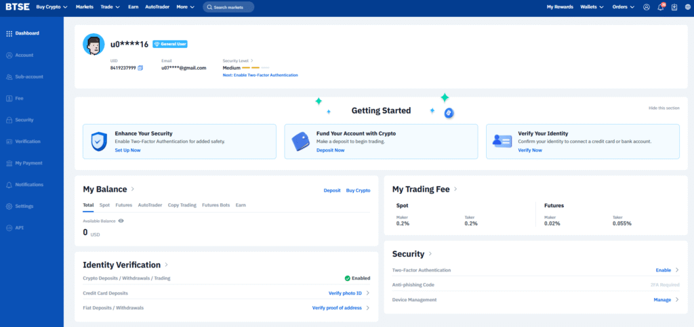Click the globe language icon
This screenshot has height=327, width=694.
click(687, 7)
